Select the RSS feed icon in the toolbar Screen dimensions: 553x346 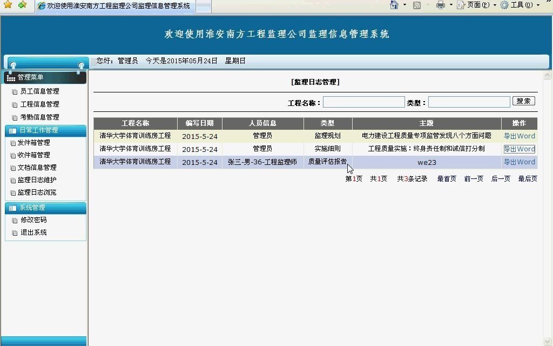pyautogui.click(x=416, y=5)
